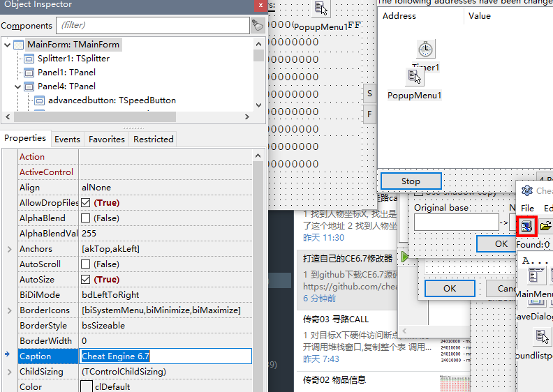The image size is (553, 392).
Task: Click the github.com link in note
Action: pos(351,287)
